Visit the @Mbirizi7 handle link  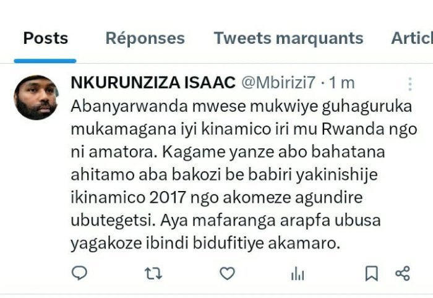[x=278, y=82]
